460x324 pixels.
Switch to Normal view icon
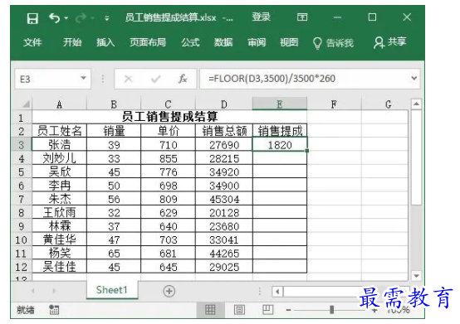click(210, 309)
